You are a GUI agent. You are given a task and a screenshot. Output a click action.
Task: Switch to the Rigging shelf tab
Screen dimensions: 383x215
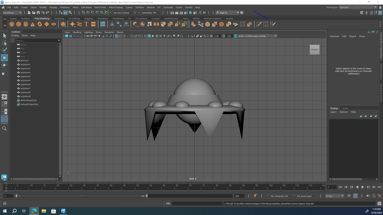coord(89,19)
